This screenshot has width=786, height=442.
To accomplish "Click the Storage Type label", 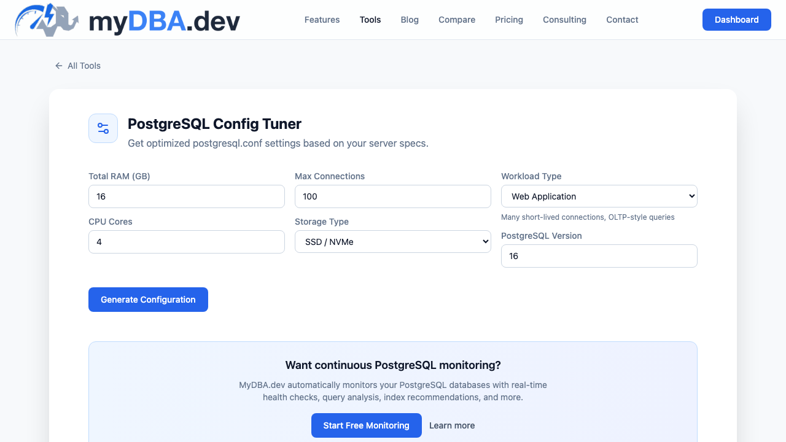I will tap(322, 222).
